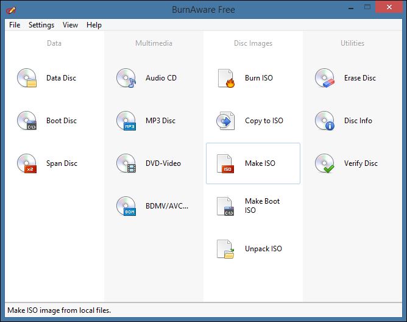Start the DVD-Video label
This screenshot has height=322, width=407.
point(163,163)
